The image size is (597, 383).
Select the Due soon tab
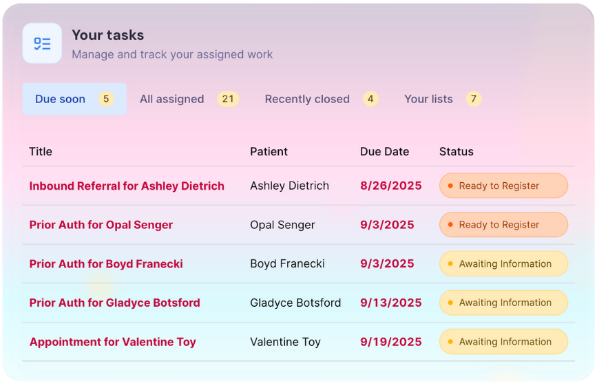coord(61,99)
